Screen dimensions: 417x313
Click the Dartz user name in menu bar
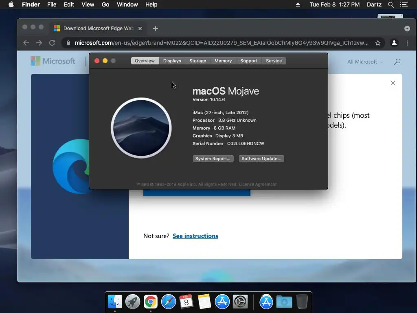pos(374,4)
